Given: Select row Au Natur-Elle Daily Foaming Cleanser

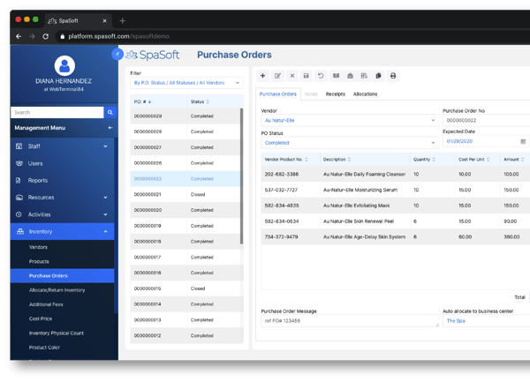Looking at the screenshot, I should pos(396,174).
